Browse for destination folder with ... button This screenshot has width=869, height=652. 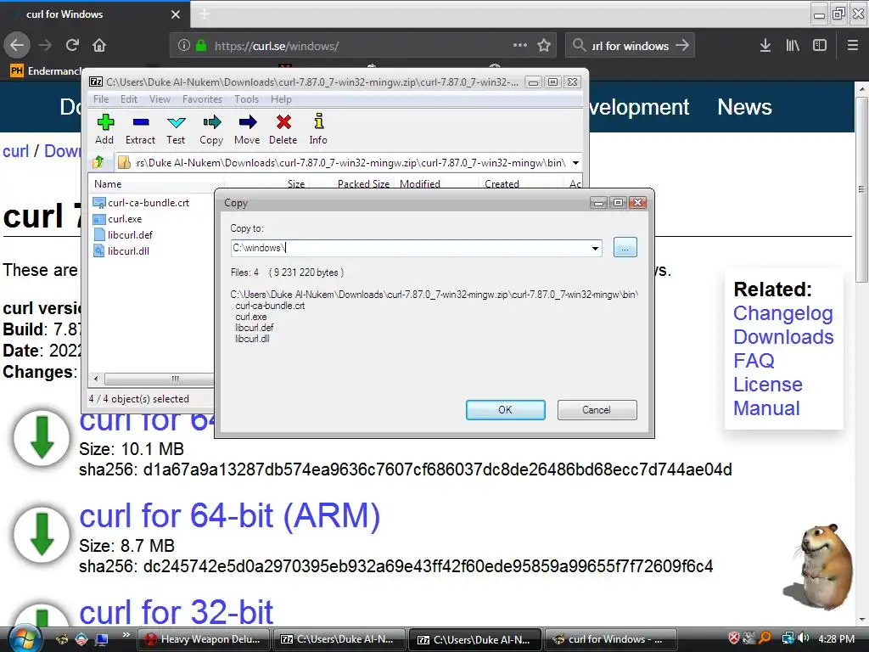(x=625, y=248)
